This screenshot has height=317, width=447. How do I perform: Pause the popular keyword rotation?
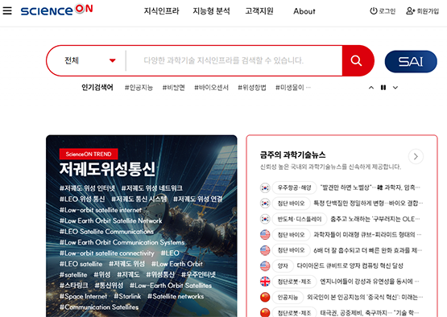click(x=383, y=88)
